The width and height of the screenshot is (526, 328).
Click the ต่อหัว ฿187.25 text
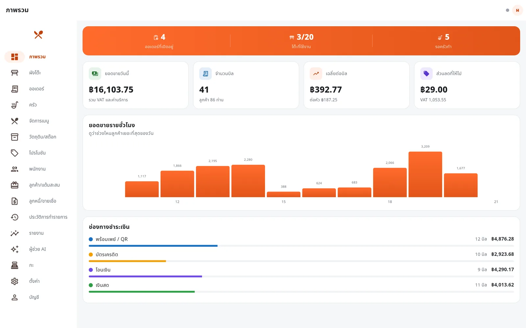click(323, 100)
